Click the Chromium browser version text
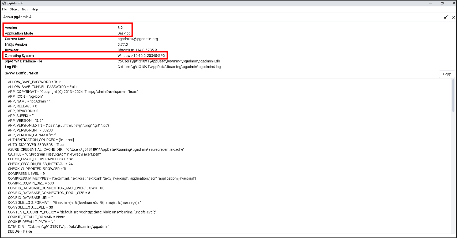This screenshot has height=238, width=457. coord(138,50)
